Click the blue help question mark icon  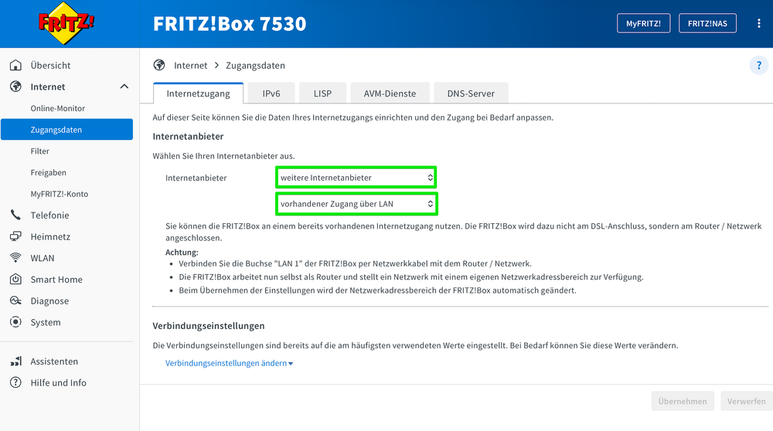[758, 66]
